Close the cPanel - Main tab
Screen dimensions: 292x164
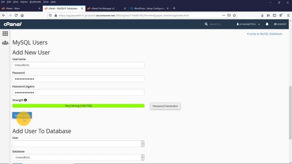click(39, 8)
